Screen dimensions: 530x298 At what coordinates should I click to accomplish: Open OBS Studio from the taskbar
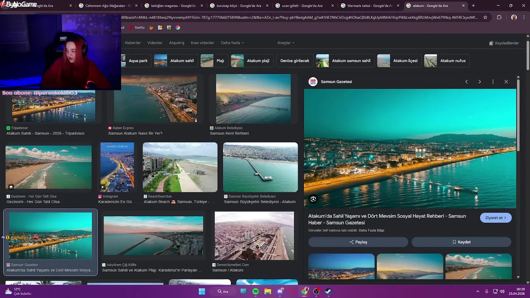point(316,291)
